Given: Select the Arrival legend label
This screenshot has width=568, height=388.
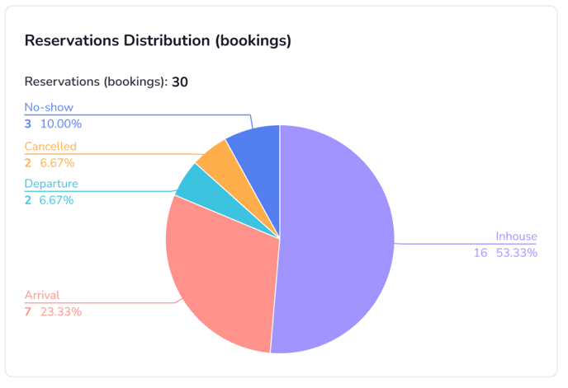Looking at the screenshot, I should point(42,295).
